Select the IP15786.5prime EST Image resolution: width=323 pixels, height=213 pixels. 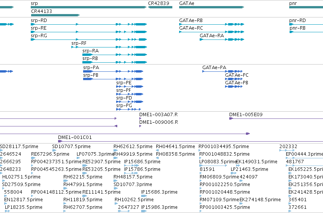(131, 173)
